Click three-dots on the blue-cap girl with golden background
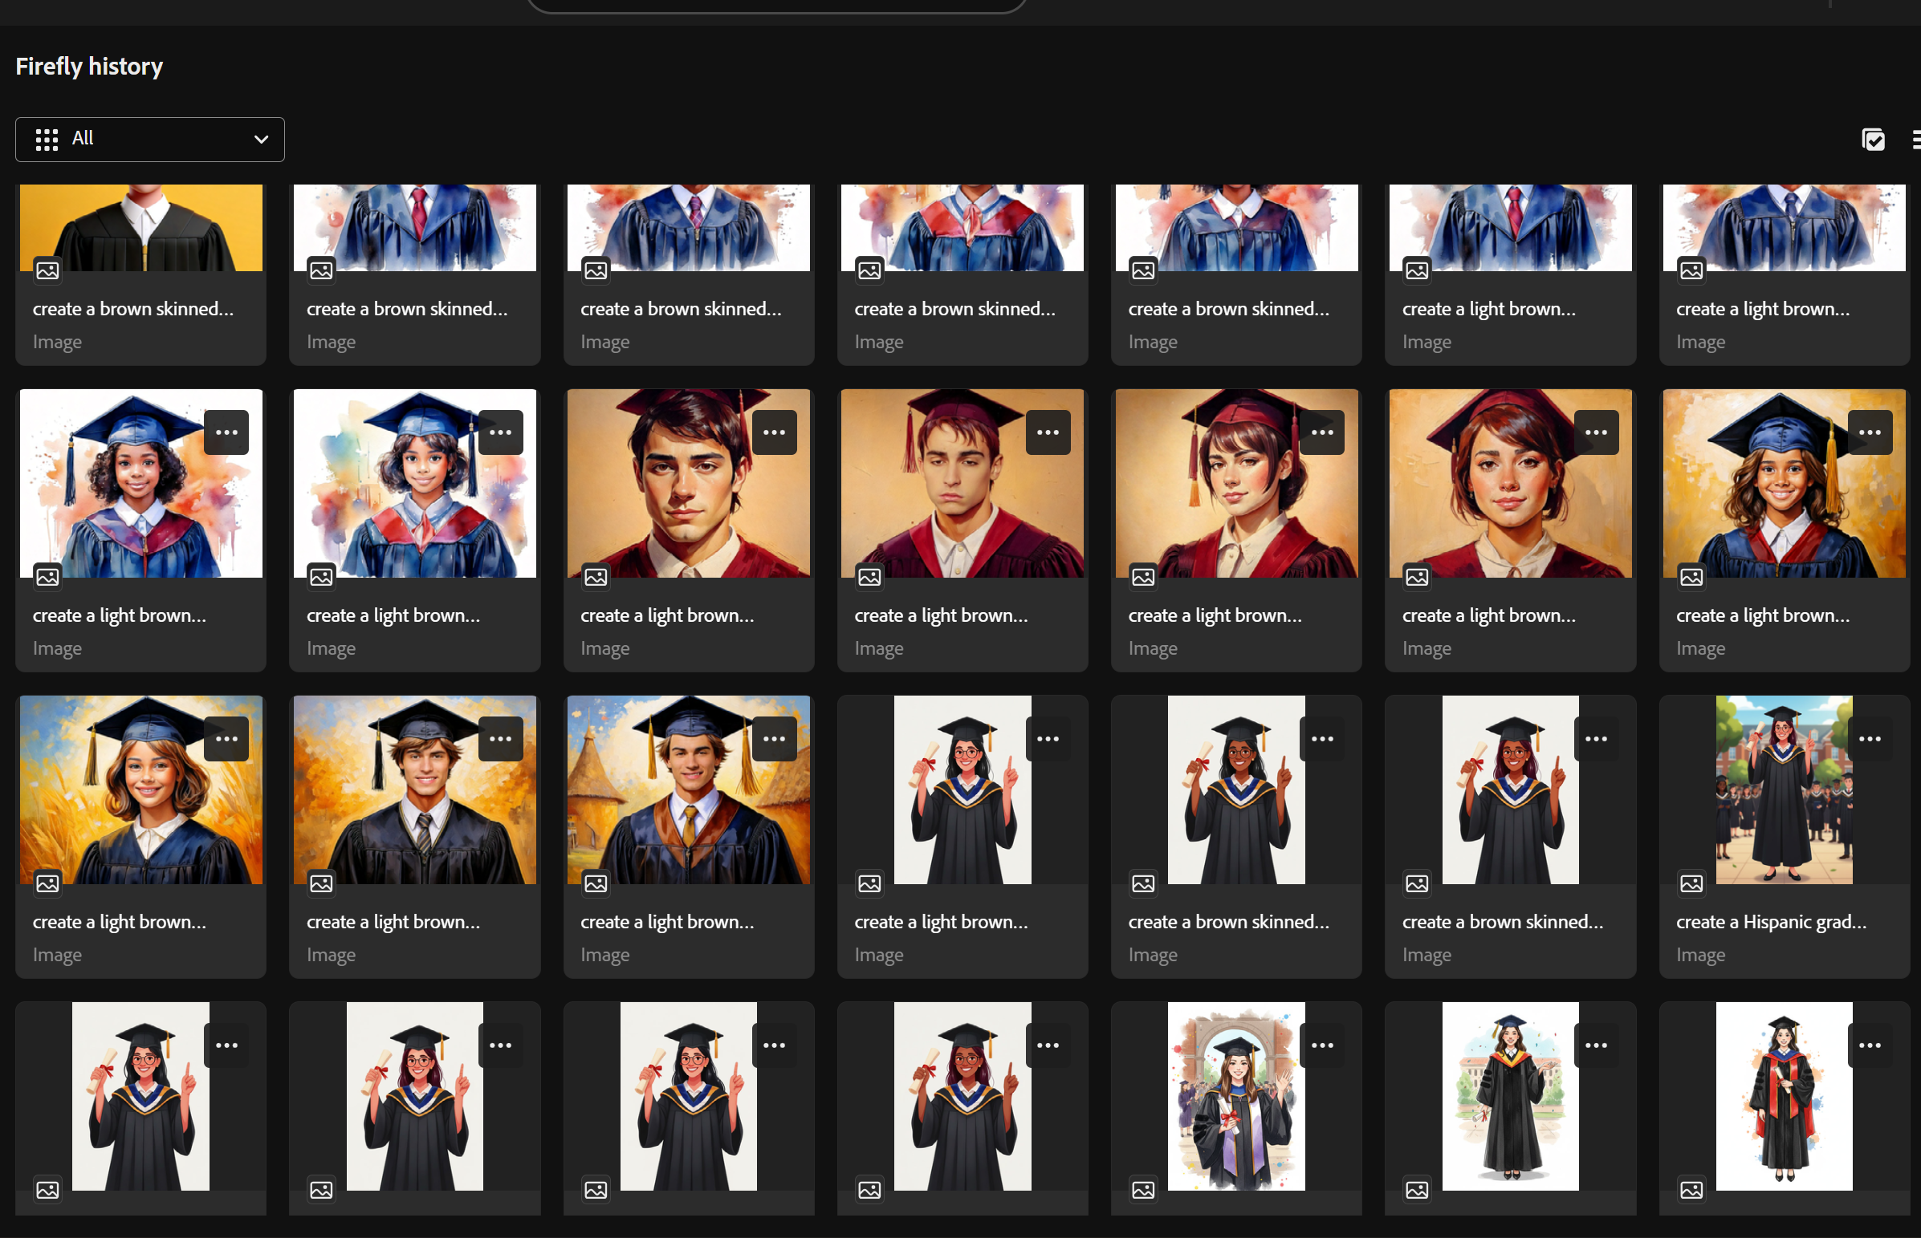 click(1870, 432)
